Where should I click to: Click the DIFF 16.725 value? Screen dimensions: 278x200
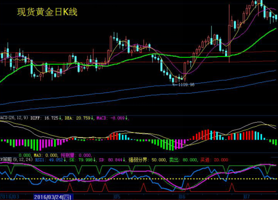(46, 118)
